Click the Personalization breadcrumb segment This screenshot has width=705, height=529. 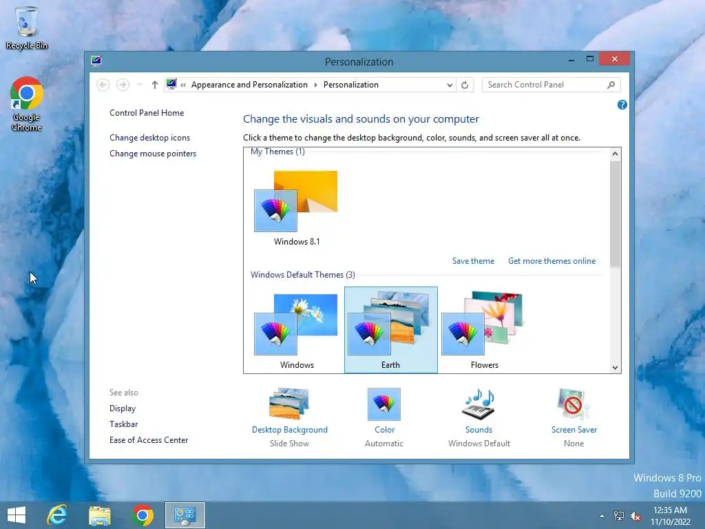pyautogui.click(x=351, y=85)
